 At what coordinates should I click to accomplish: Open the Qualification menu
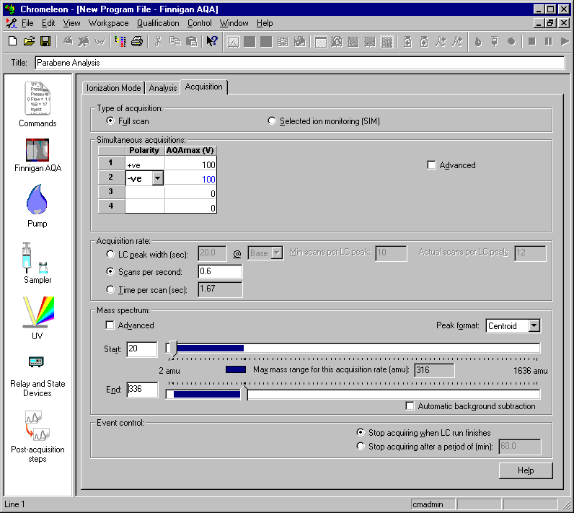tap(158, 23)
